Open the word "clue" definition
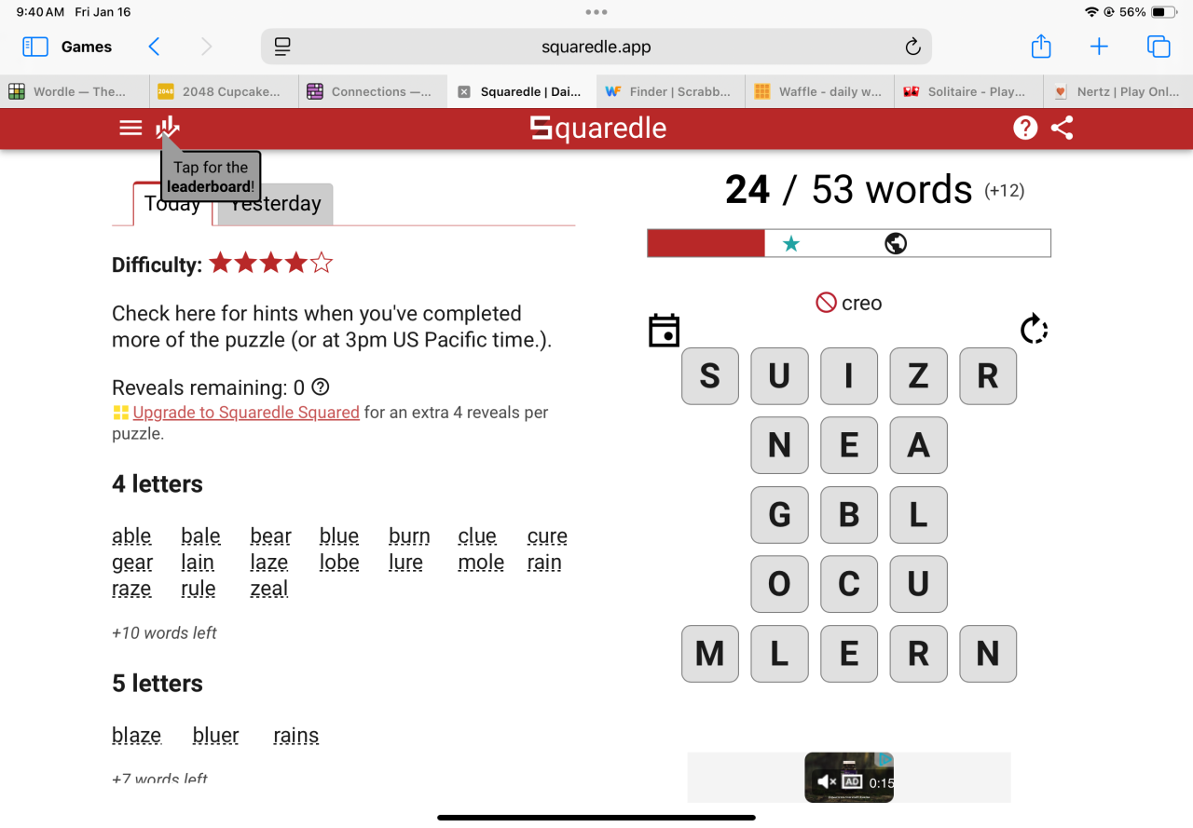The height and width of the screenshot is (828, 1193). 477,536
